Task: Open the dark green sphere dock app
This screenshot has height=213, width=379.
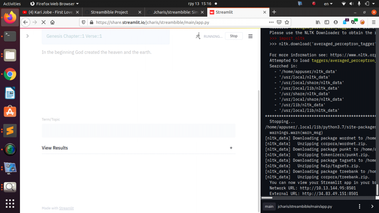Action: point(10,149)
